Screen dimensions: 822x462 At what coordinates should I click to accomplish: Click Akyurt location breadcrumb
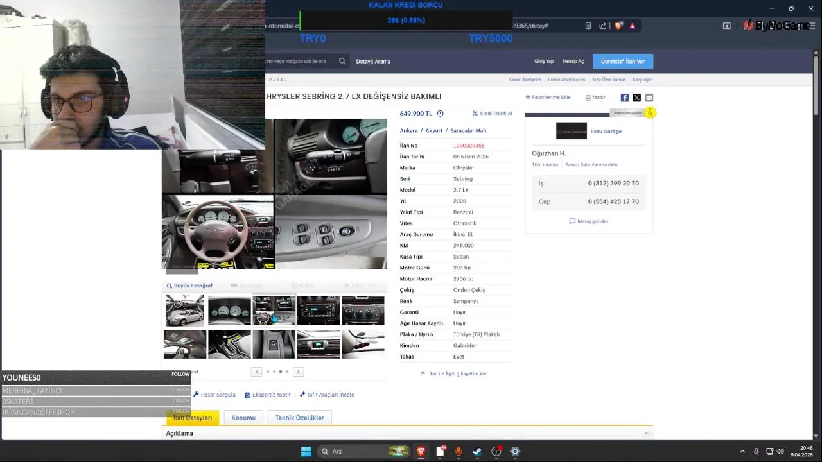[434, 131]
